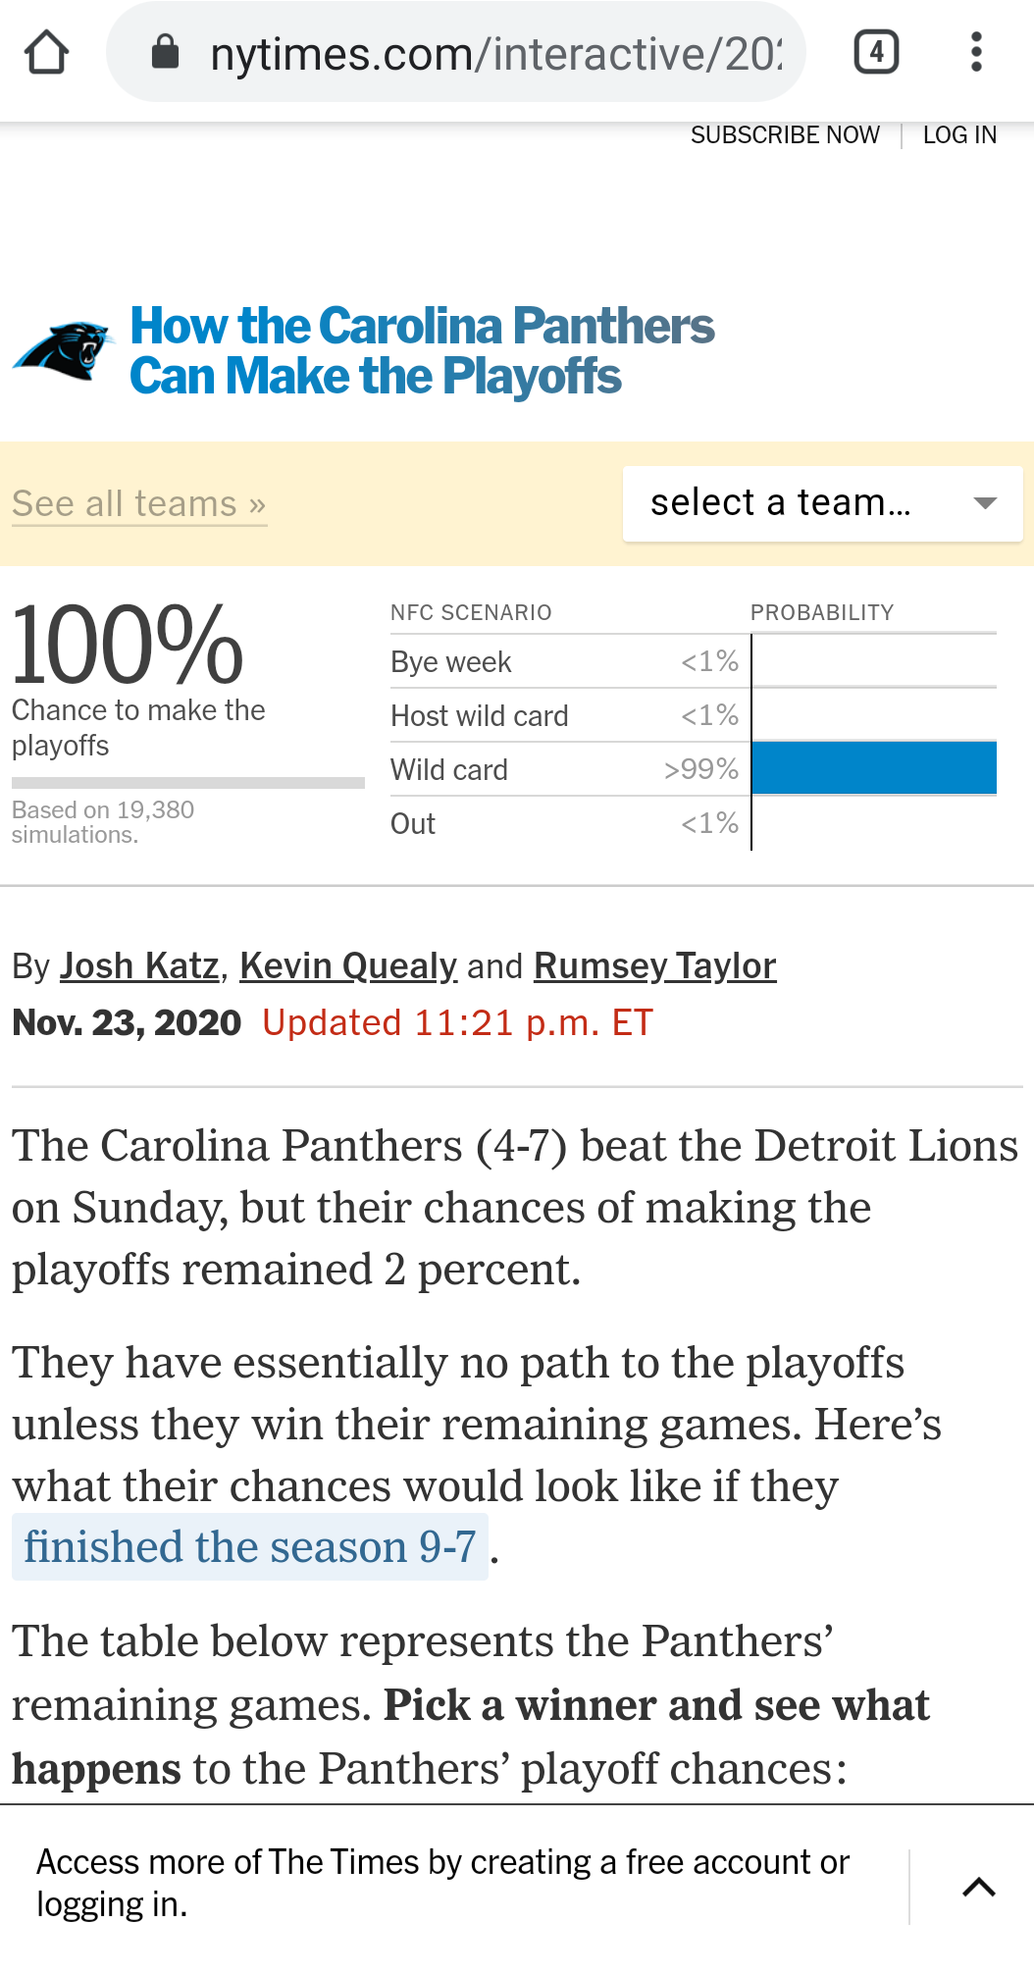Open author Rumsey Taylor's page

[x=654, y=965]
